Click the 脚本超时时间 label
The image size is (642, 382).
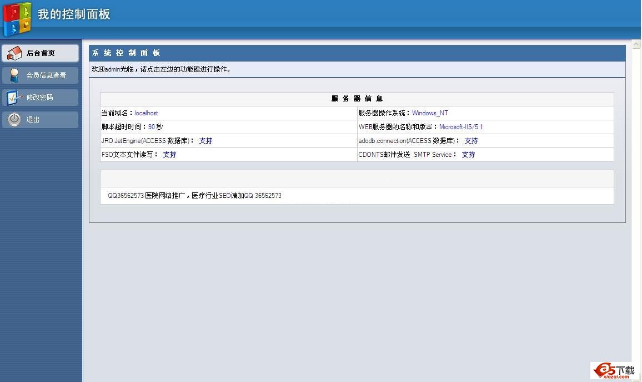124,126
